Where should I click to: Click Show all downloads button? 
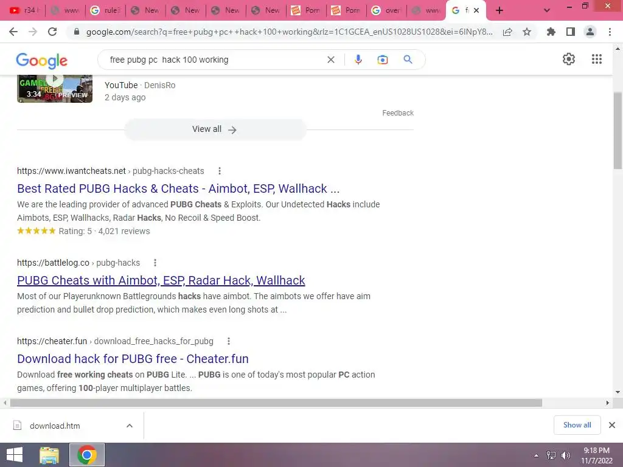coord(577,425)
